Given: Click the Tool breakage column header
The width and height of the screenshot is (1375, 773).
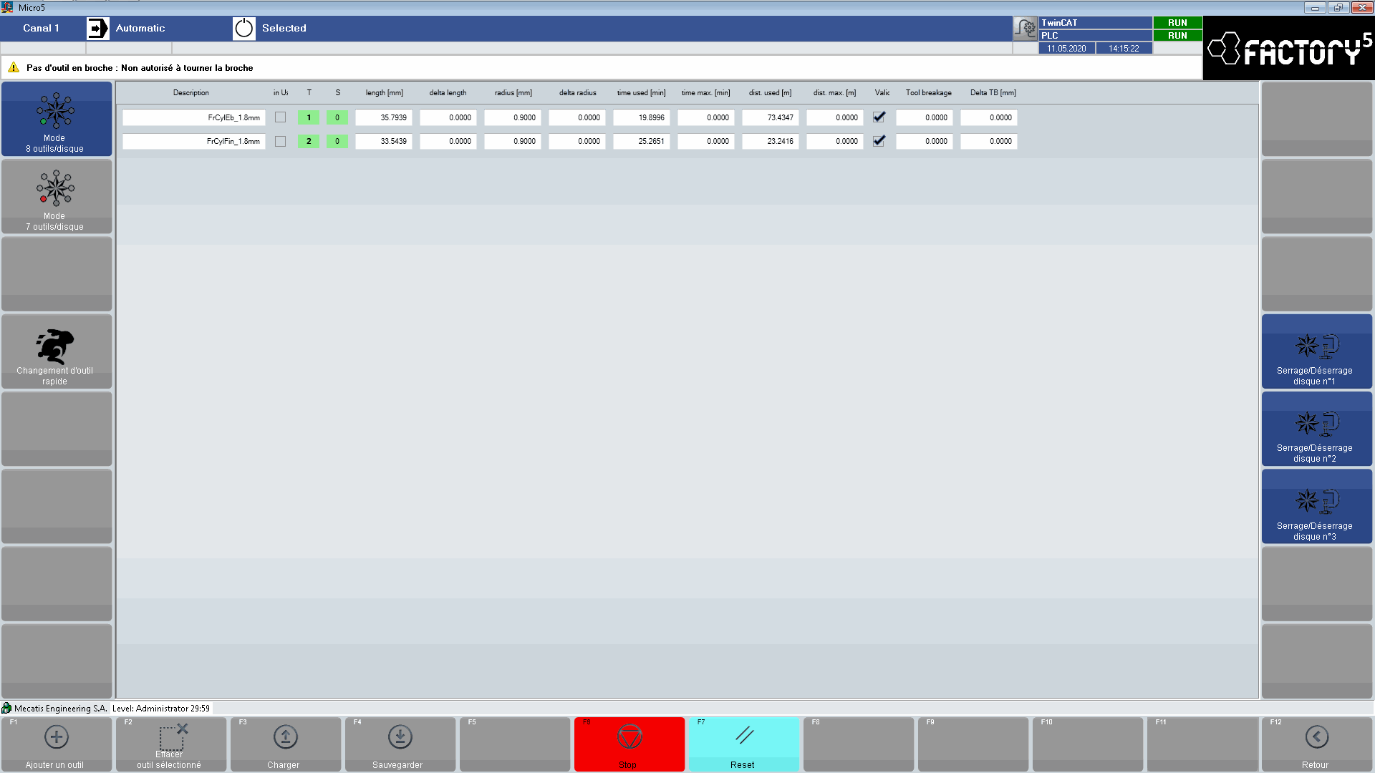Looking at the screenshot, I should pos(929,92).
